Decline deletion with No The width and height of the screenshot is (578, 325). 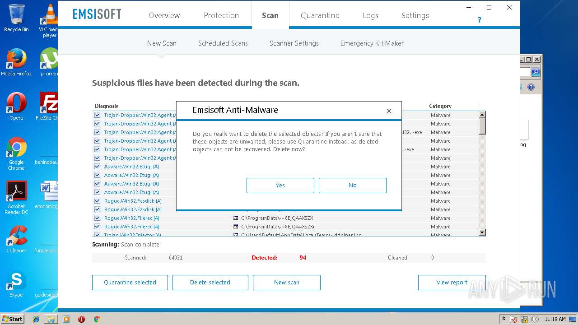[353, 186]
